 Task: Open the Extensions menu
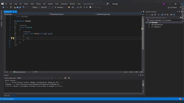64,4
